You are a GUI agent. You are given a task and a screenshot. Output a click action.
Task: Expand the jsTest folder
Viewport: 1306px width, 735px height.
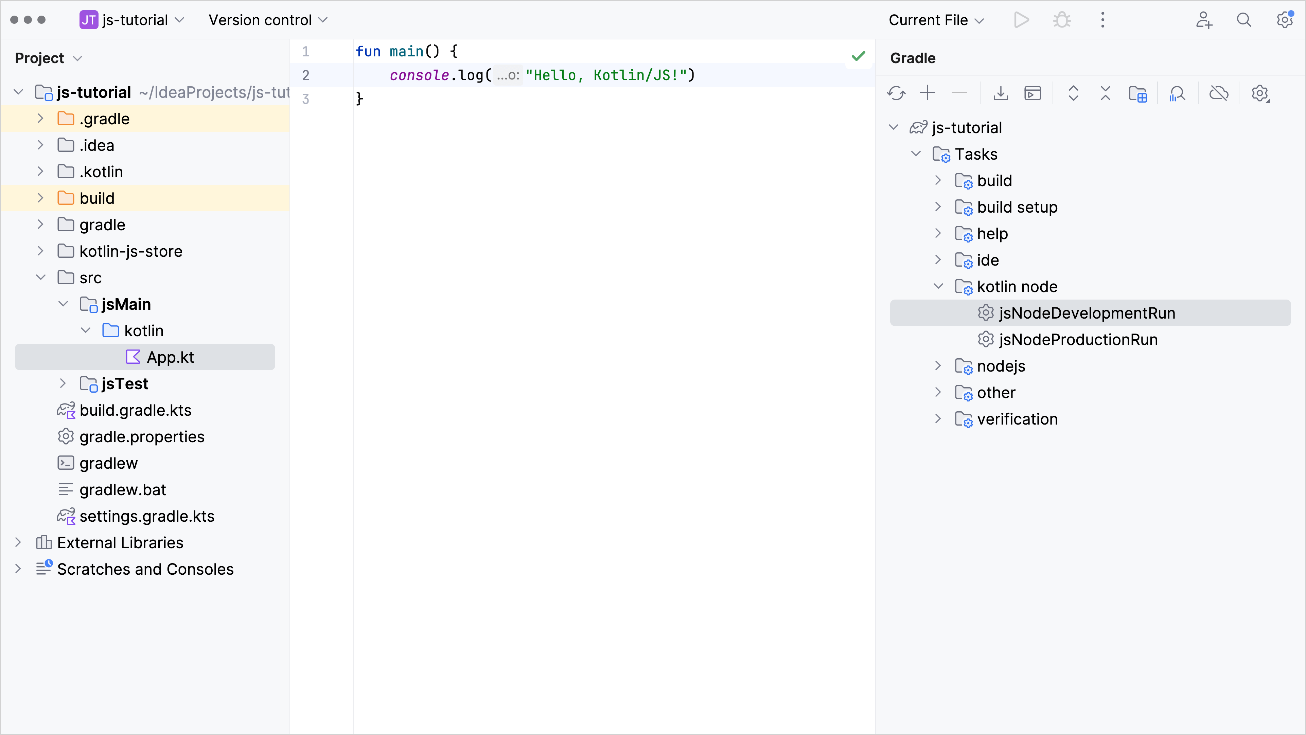click(63, 384)
